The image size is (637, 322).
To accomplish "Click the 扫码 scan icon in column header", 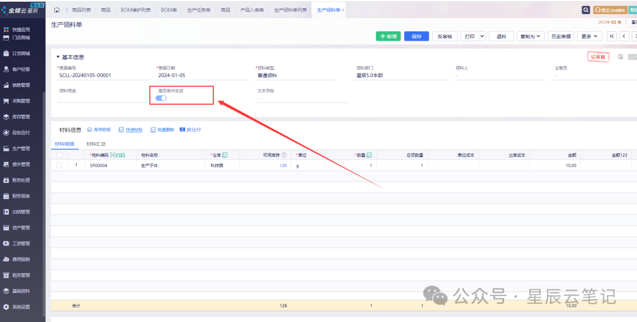I will pyautogui.click(x=117, y=155).
